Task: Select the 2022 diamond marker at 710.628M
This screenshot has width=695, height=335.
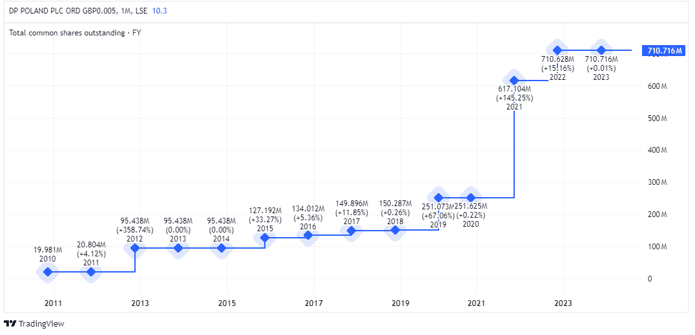Action: 557,50
